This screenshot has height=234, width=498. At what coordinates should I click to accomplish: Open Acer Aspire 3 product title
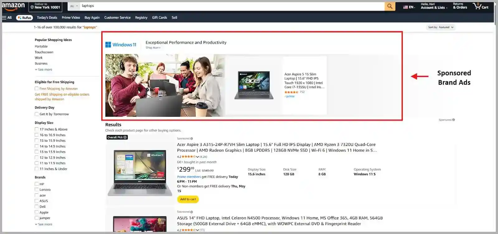point(277,147)
